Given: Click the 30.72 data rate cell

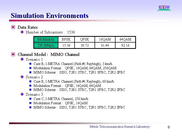Looking at the screenshot, I should point(85,45).
